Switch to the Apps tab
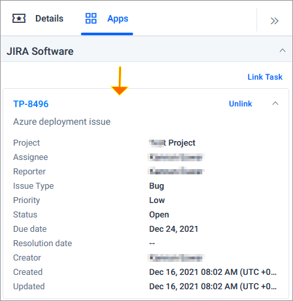The height and width of the screenshot is (301, 293). point(107,18)
